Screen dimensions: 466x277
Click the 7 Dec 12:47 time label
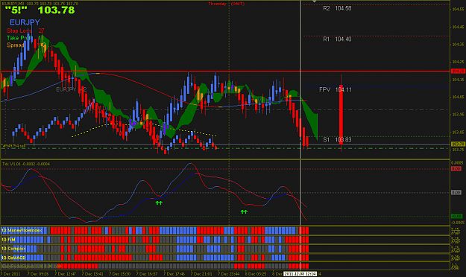click(x=65, y=274)
